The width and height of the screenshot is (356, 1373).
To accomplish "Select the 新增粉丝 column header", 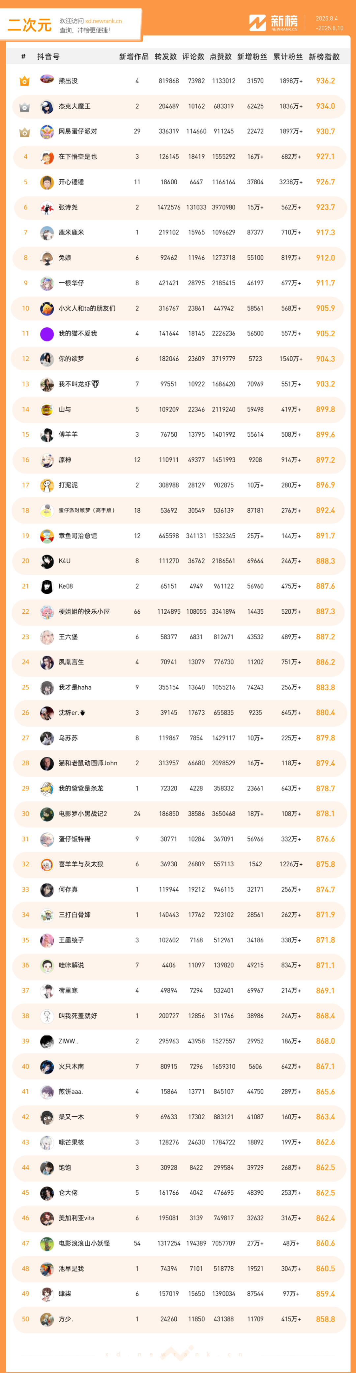I will tap(252, 56).
